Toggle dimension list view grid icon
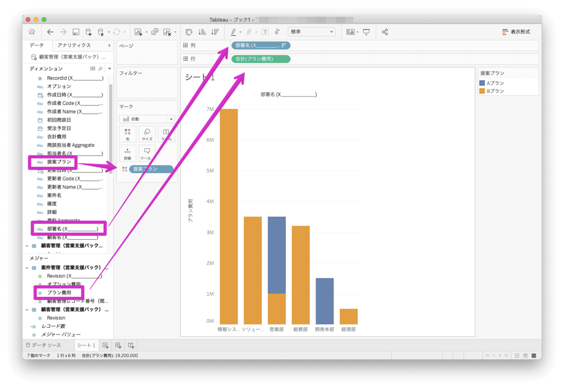Viewport: 564px width, 389px height. tap(93, 69)
